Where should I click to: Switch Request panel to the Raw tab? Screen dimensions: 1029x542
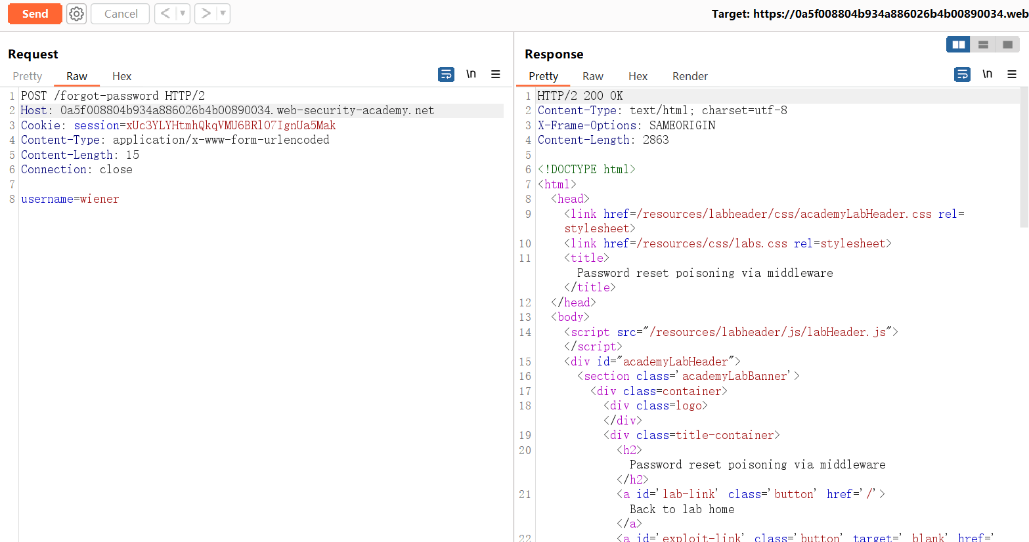(x=77, y=76)
